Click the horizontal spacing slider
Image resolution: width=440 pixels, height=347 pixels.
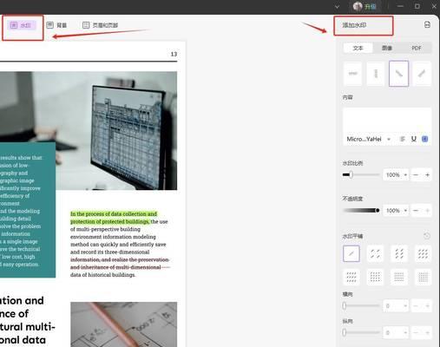pyautogui.click(x=361, y=305)
